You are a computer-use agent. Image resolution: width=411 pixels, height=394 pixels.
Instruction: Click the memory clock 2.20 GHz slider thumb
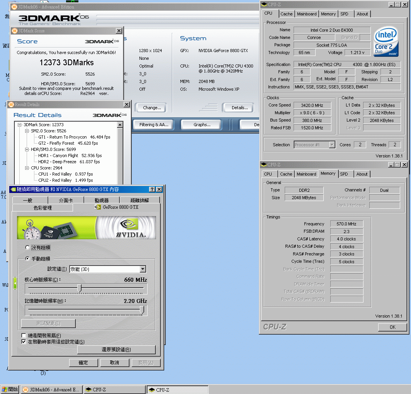click(x=142, y=310)
